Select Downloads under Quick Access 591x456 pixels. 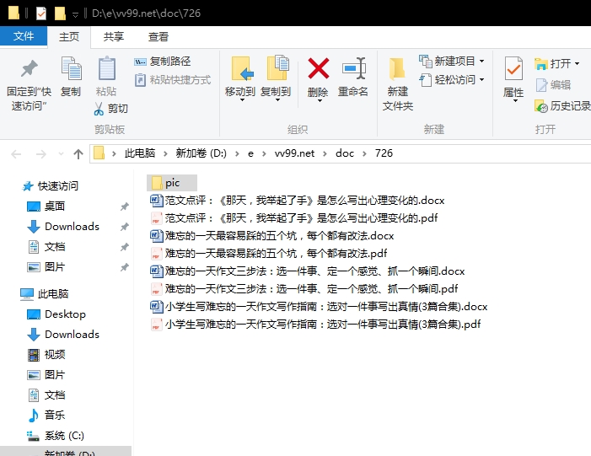point(72,227)
